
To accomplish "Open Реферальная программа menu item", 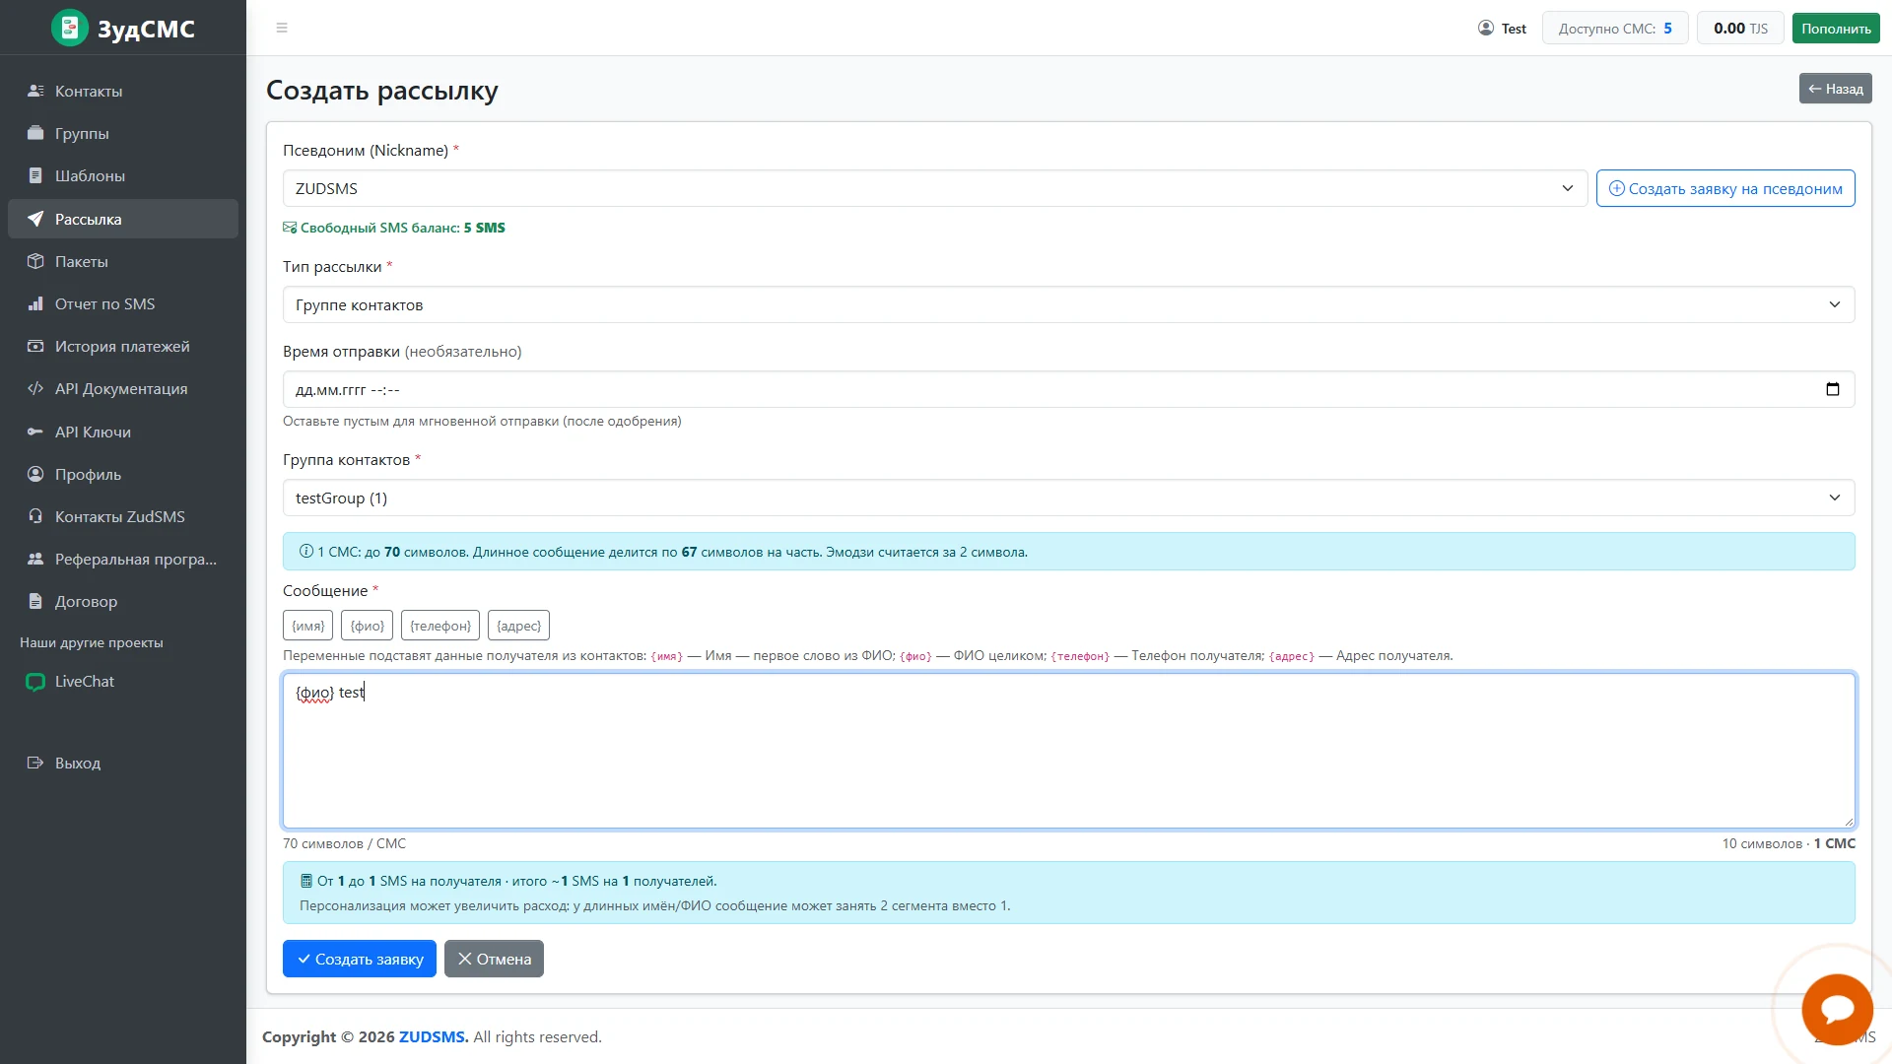I will coord(123,559).
